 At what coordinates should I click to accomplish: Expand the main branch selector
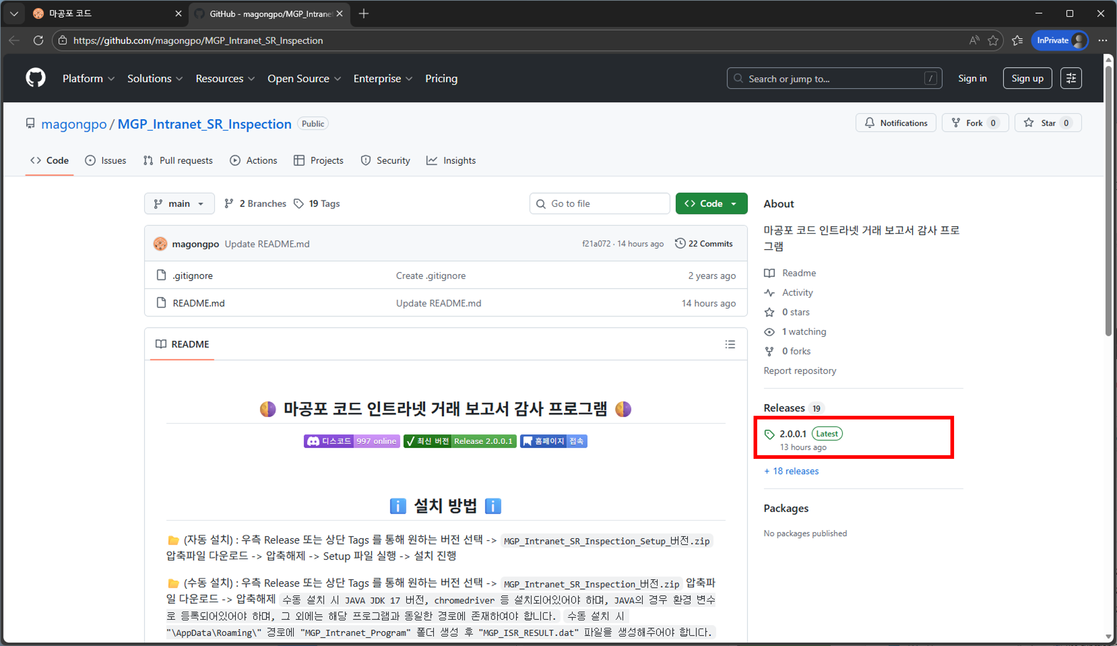[179, 203]
